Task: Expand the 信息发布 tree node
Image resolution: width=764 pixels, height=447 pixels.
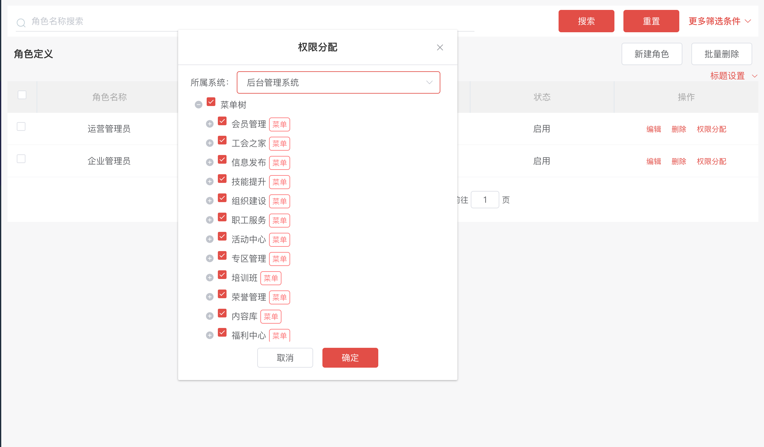Action: 210,162
